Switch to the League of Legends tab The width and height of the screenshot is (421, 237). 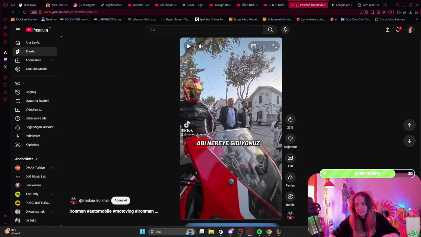[341, 5]
